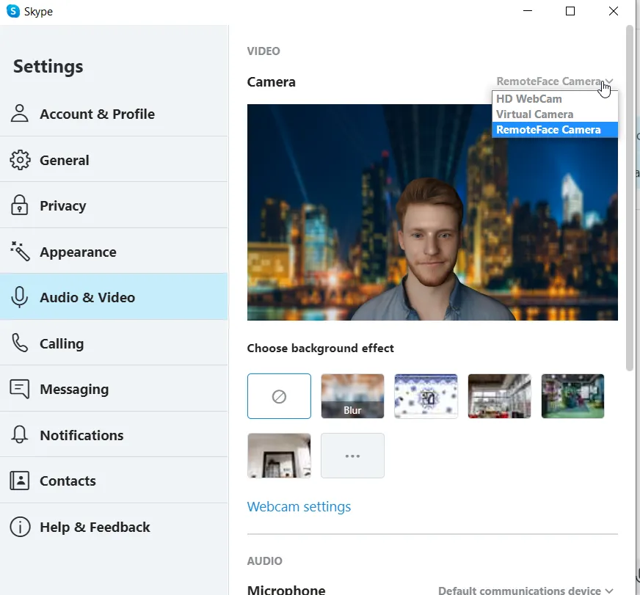This screenshot has width=640, height=595.
Task: Open the Webcam settings link
Action: pyautogui.click(x=299, y=506)
